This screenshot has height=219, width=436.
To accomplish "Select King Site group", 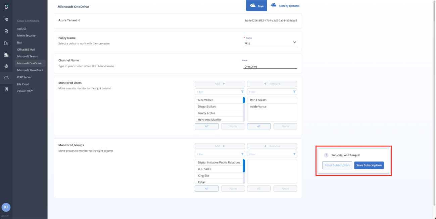I will pyautogui.click(x=219, y=175).
